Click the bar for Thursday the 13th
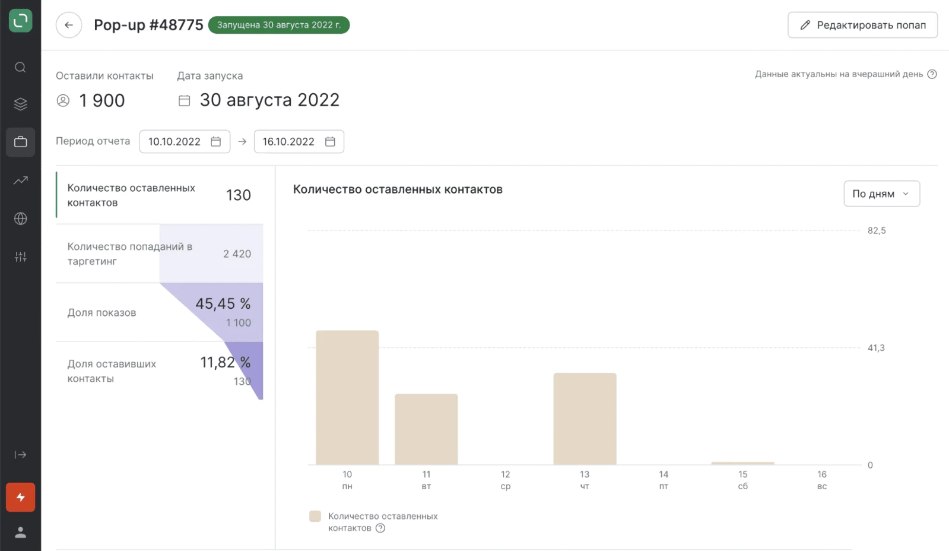Image resolution: width=949 pixels, height=551 pixels. pyautogui.click(x=585, y=419)
